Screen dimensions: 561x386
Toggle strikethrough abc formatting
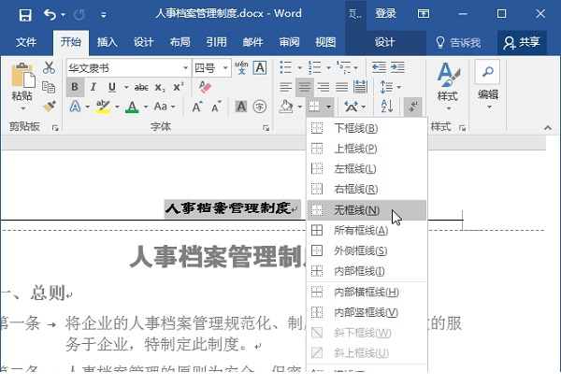click(x=141, y=87)
